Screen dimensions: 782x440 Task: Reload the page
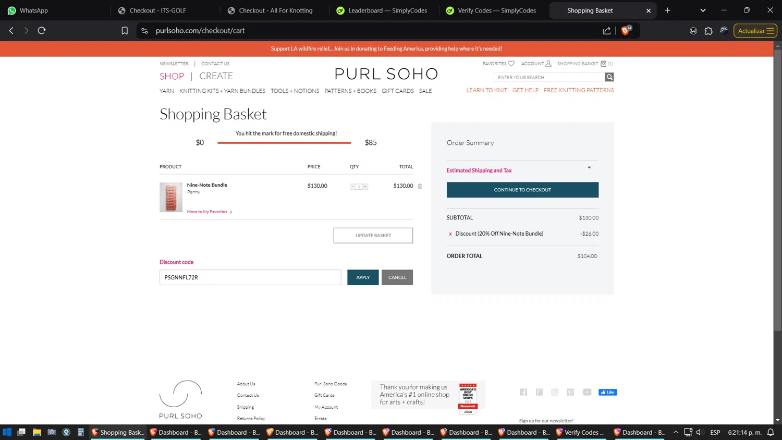pos(42,31)
